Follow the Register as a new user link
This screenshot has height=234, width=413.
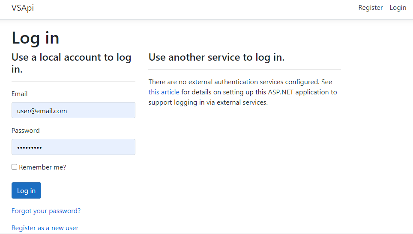[45, 228]
